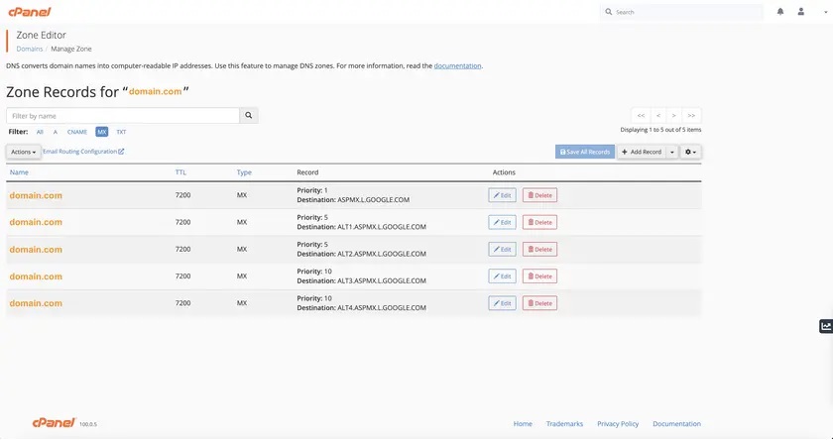Click the notifications bell icon

(x=780, y=12)
